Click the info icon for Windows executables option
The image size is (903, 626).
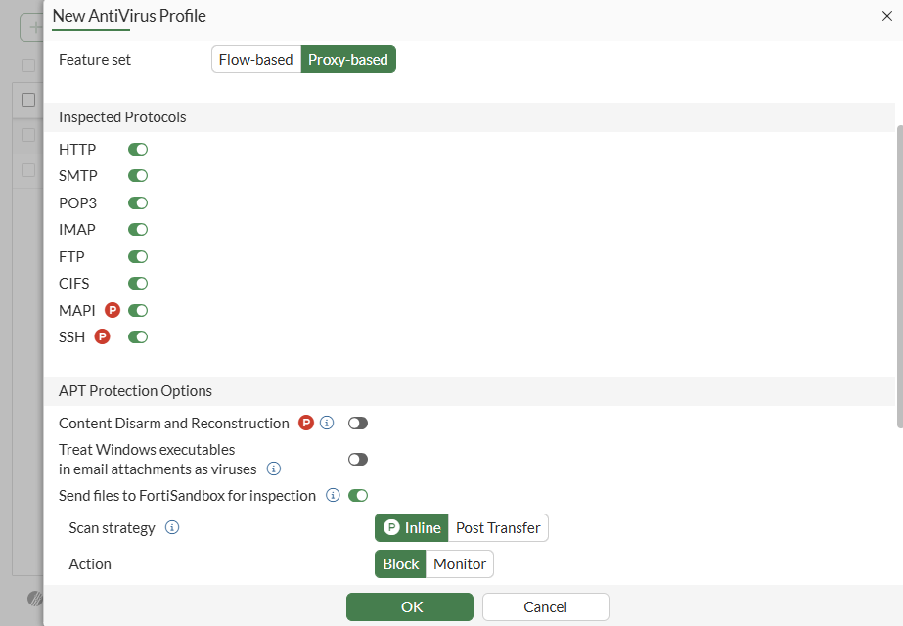(275, 469)
